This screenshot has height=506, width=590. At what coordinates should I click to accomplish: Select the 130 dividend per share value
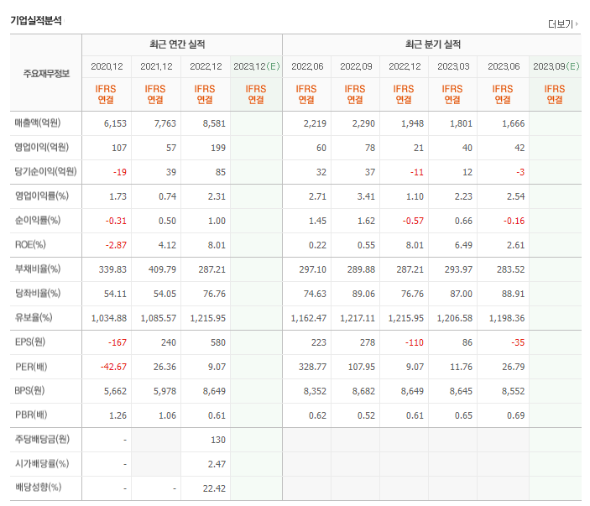[x=218, y=440]
